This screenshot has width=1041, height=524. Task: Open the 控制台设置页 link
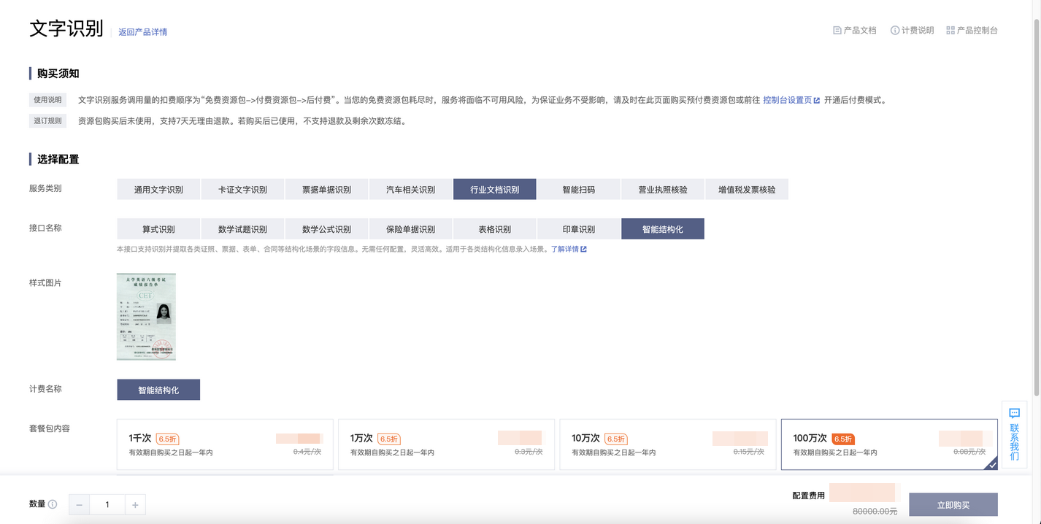[787, 101]
